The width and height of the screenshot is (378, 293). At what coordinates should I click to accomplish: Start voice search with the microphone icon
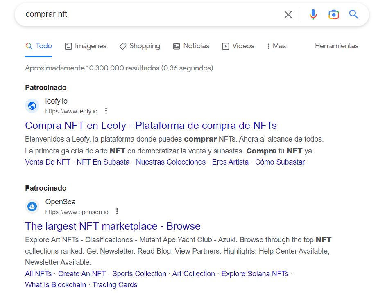[x=313, y=14]
